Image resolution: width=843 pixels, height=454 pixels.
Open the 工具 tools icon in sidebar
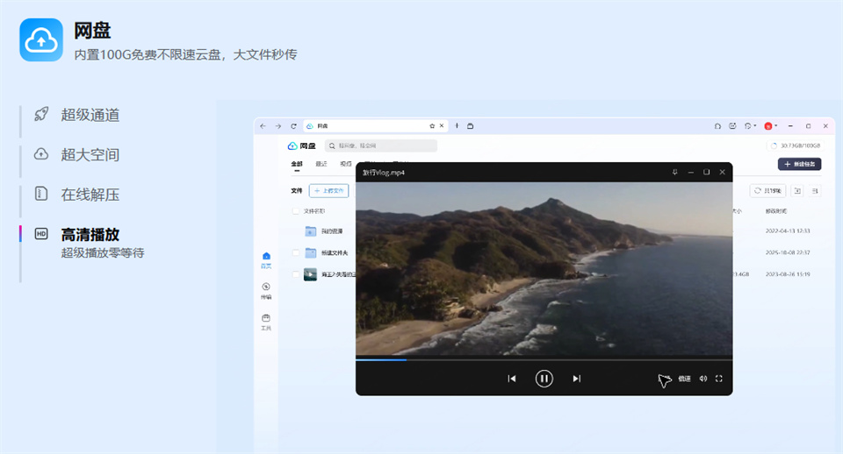click(x=265, y=322)
